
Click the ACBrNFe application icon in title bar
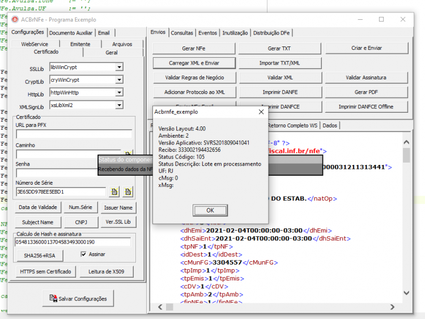15,19
